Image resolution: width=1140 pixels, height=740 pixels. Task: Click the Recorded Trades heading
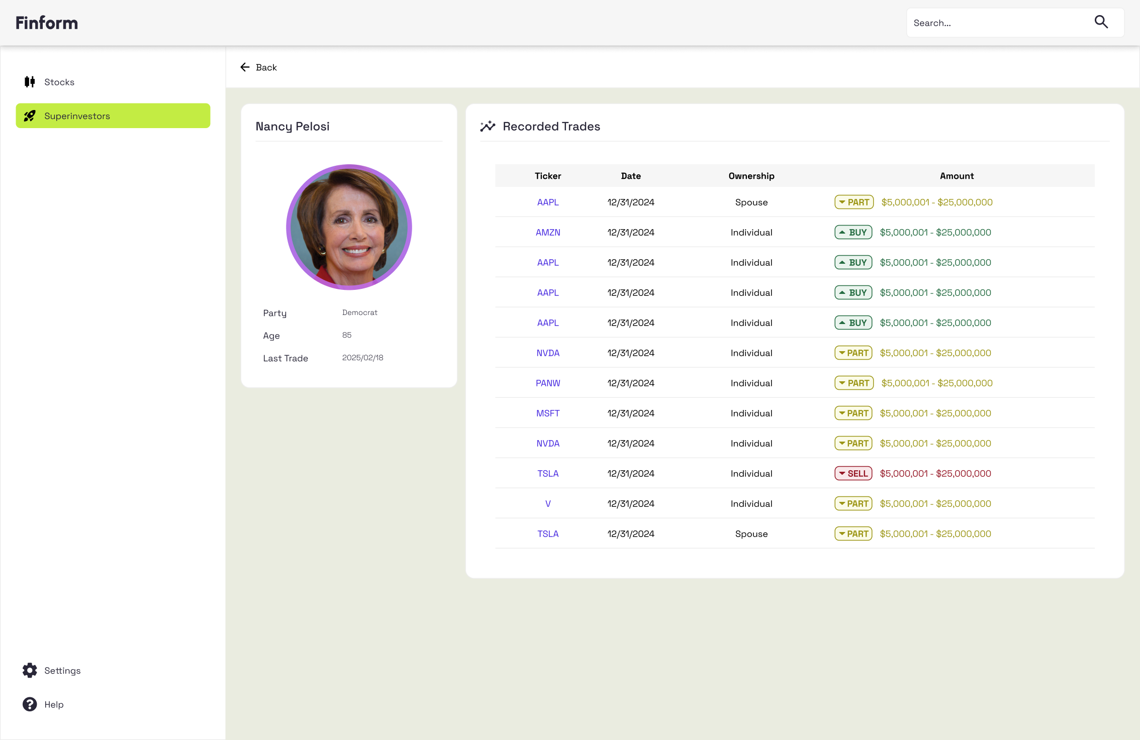coord(551,127)
